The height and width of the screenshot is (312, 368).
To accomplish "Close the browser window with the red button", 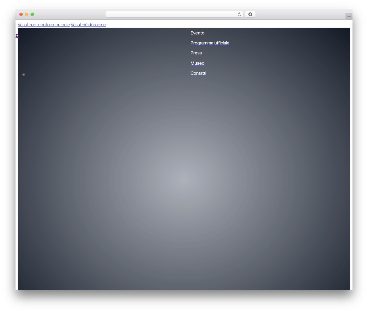I will pyautogui.click(x=21, y=14).
